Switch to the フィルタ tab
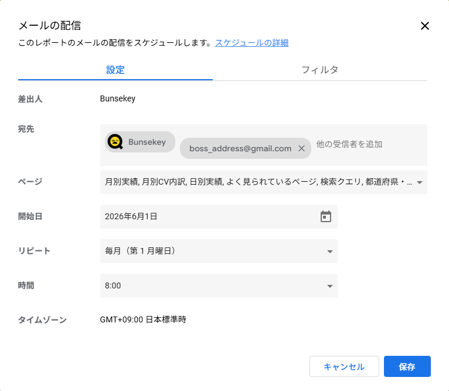This screenshot has width=449, height=391. tap(320, 70)
